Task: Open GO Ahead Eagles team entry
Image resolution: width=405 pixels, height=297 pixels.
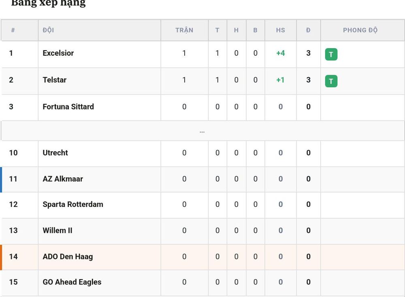Action: coord(72,282)
